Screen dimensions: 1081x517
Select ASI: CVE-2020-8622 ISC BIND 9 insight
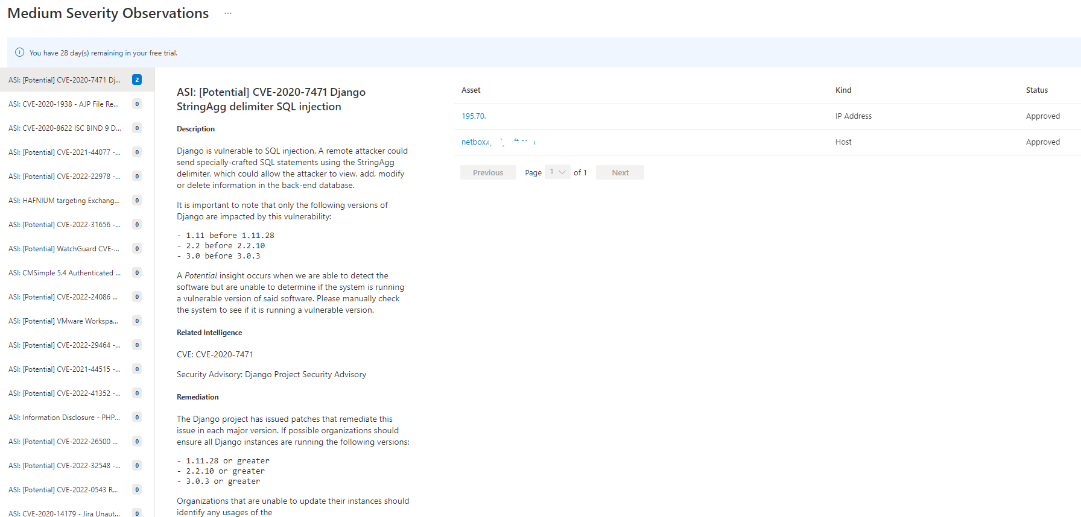64,128
